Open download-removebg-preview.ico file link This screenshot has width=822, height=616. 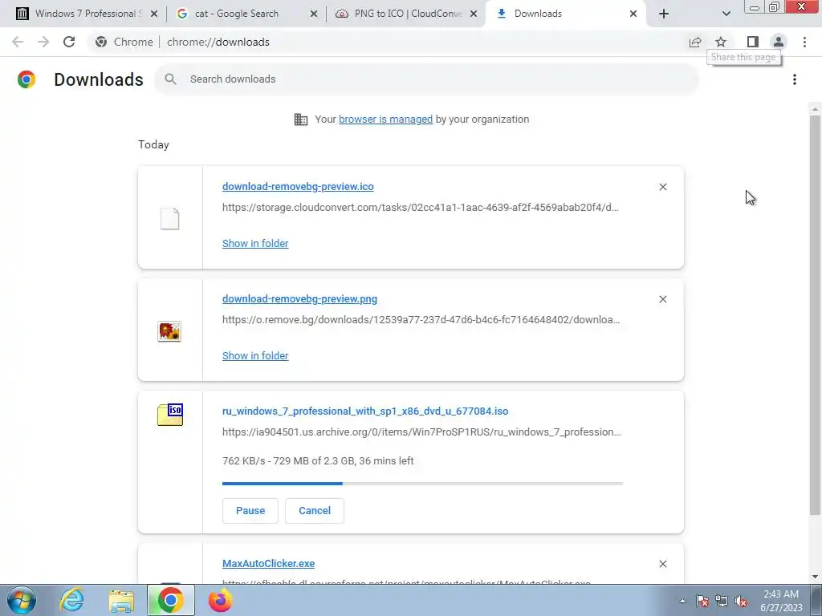298,186
